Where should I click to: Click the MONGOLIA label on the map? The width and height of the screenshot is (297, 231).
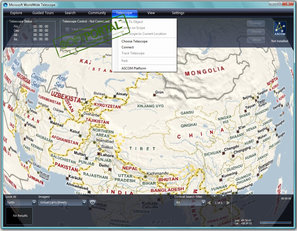(x=205, y=71)
